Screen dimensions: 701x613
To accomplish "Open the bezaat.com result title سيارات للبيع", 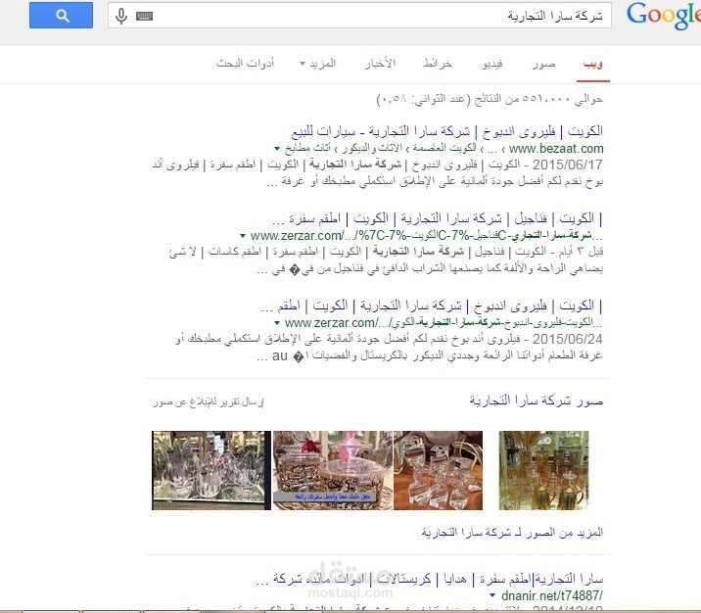I will pos(446,131).
